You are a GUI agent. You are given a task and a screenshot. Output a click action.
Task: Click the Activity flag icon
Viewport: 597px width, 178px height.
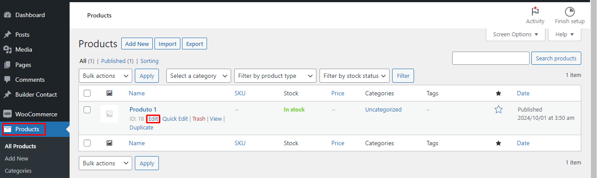pos(535,12)
